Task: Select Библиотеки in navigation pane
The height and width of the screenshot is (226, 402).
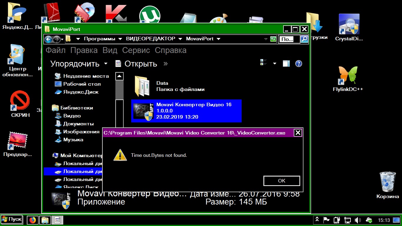Action: click(72, 108)
